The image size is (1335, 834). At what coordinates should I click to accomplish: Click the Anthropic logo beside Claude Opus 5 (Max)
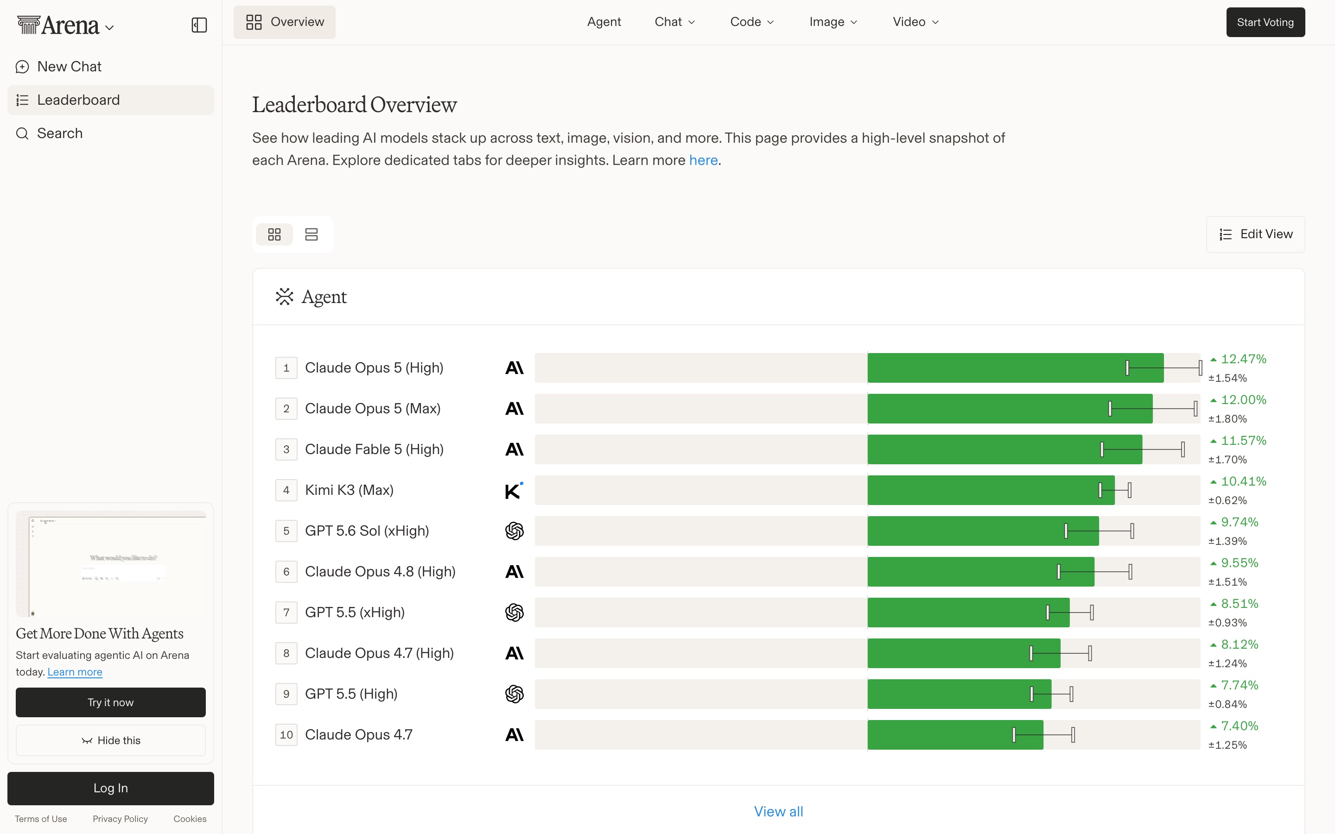coord(514,409)
